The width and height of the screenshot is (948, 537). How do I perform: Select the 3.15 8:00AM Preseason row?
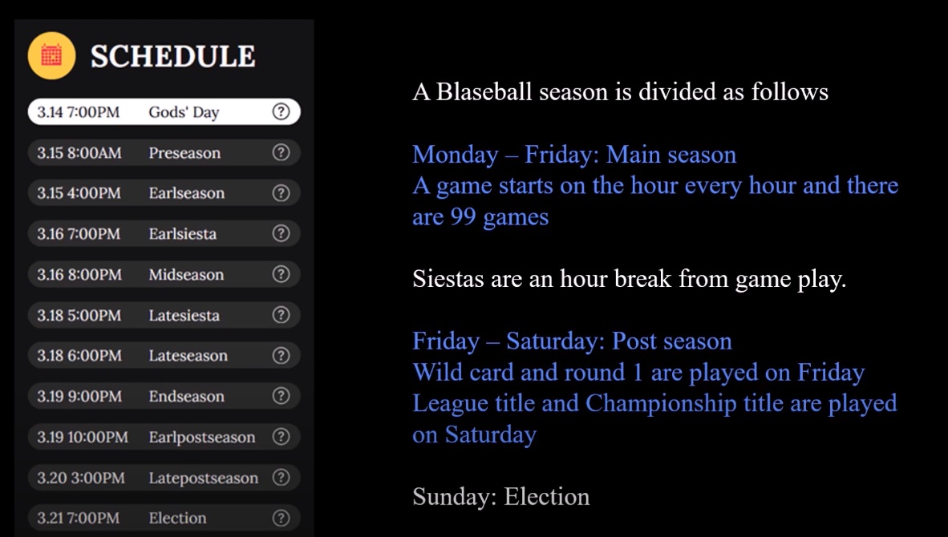(164, 152)
